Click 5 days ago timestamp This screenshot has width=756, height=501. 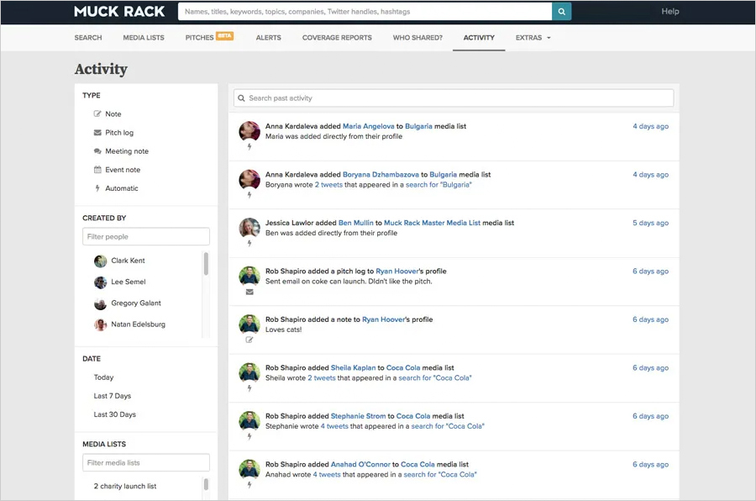[650, 223]
